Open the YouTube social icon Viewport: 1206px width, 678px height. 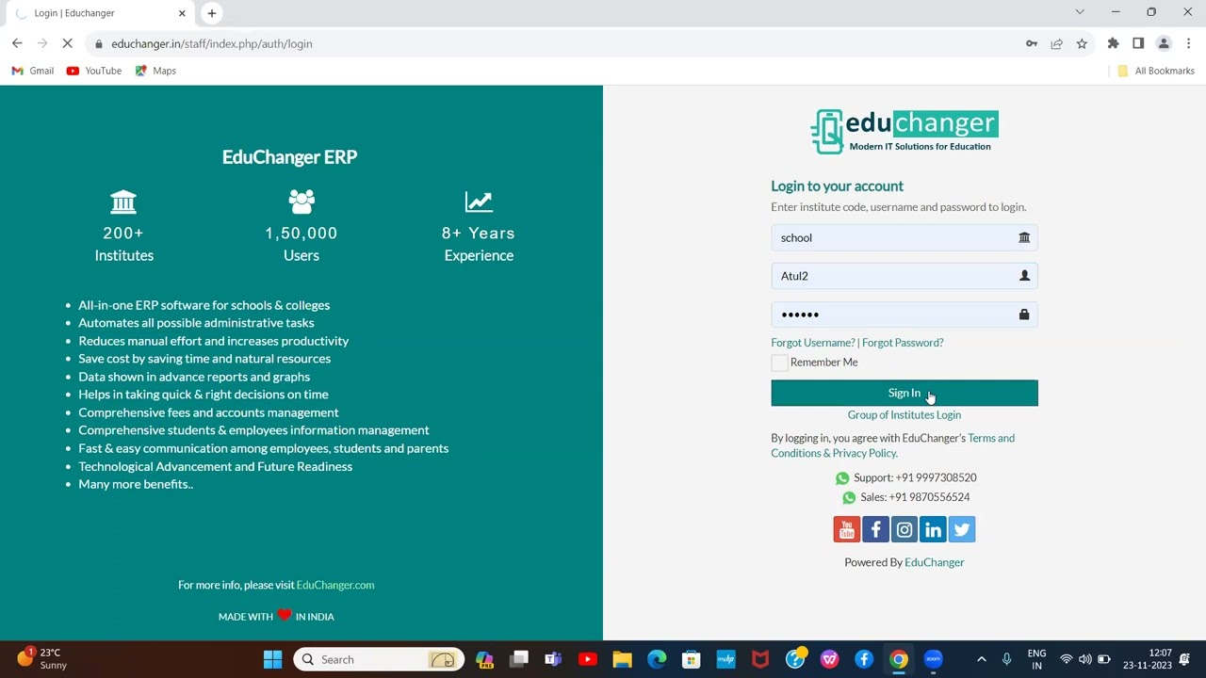pyautogui.click(x=846, y=529)
